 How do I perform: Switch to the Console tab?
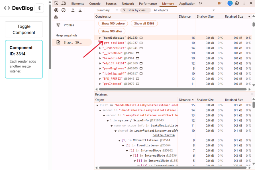95,4
